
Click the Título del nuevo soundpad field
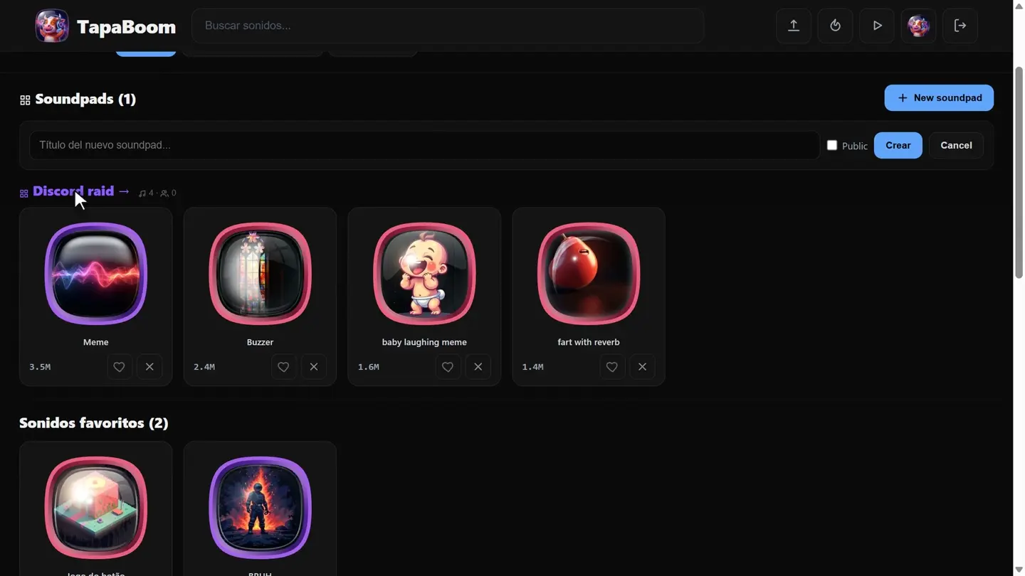coord(424,145)
